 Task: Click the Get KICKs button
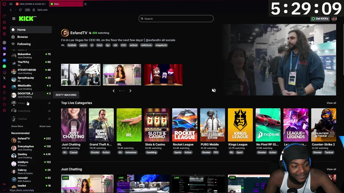pyautogui.click(x=320, y=19)
